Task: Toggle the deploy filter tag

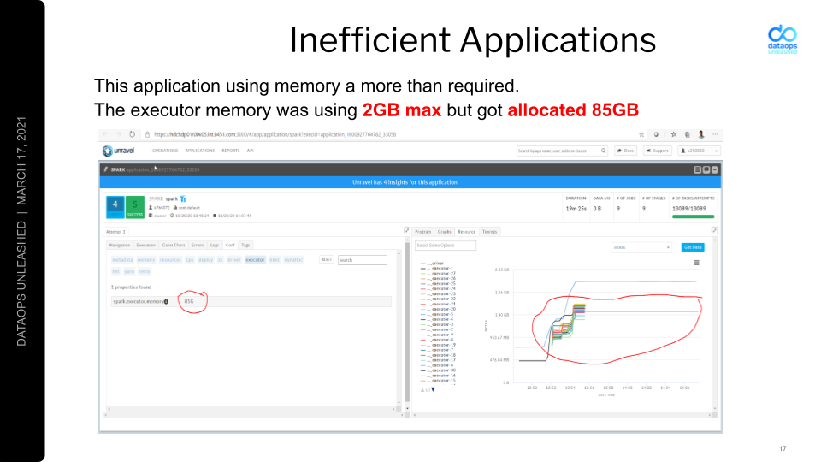Action: [x=206, y=260]
